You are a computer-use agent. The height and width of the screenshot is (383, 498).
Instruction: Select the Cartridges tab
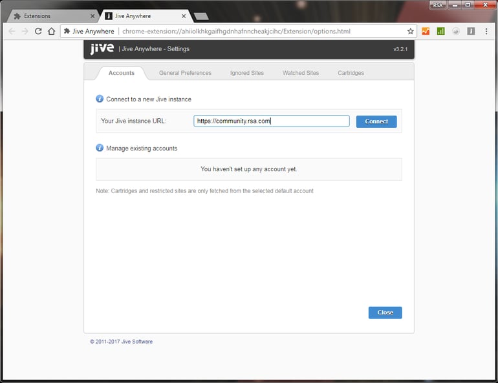(x=351, y=73)
